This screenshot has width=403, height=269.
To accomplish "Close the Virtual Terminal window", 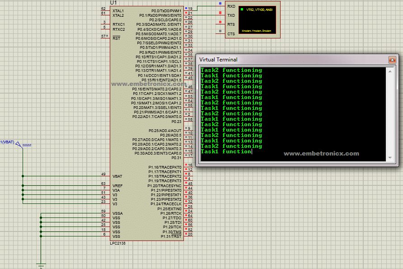I will (x=393, y=59).
